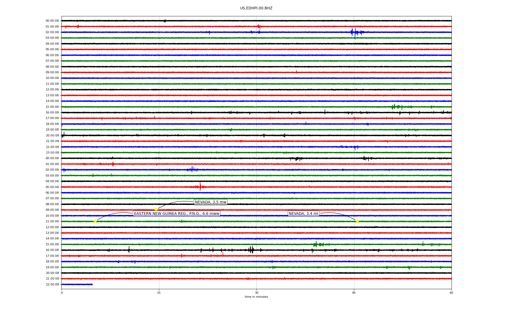Click the US.EDHPI.00.BHZ plot title
Screen dimensions: 513x321
point(256,8)
